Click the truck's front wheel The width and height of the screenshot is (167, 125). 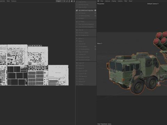click(x=137, y=86)
